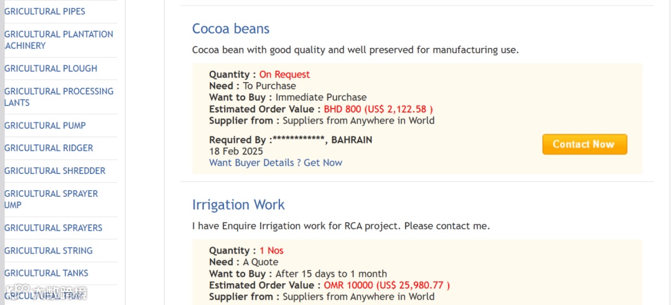Visit the Agricultural Sprayers category
The height and width of the screenshot is (305, 672).
pos(53,228)
